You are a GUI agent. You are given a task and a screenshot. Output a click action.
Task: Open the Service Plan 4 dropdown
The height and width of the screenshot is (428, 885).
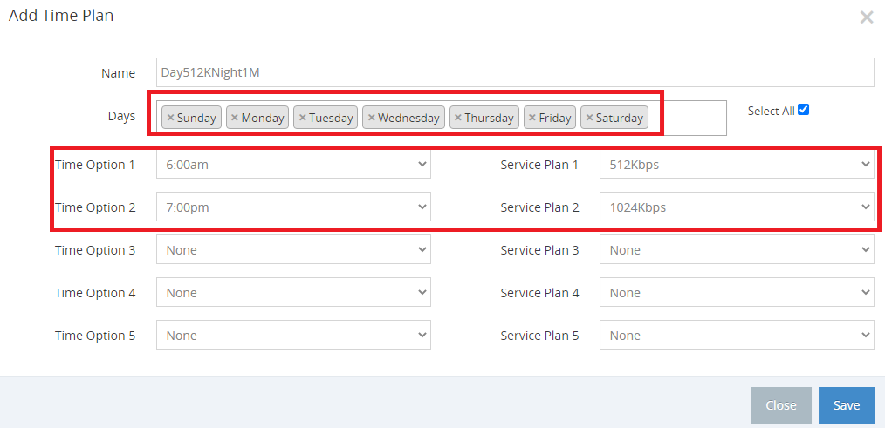point(737,293)
